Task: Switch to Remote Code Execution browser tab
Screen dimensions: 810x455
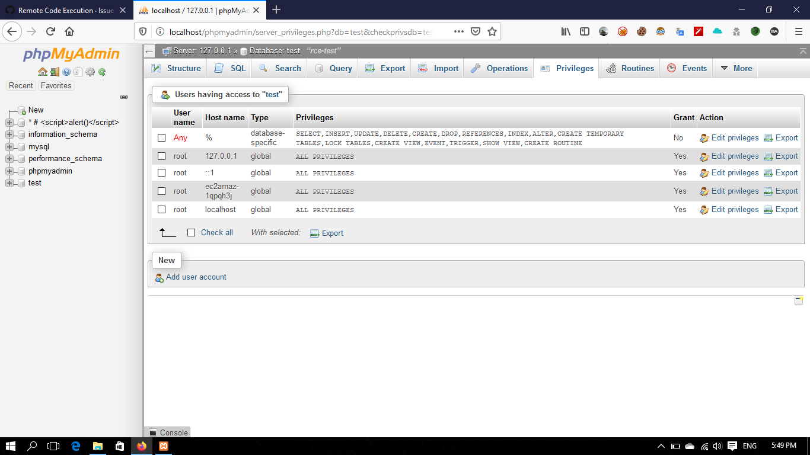Action: (66, 10)
